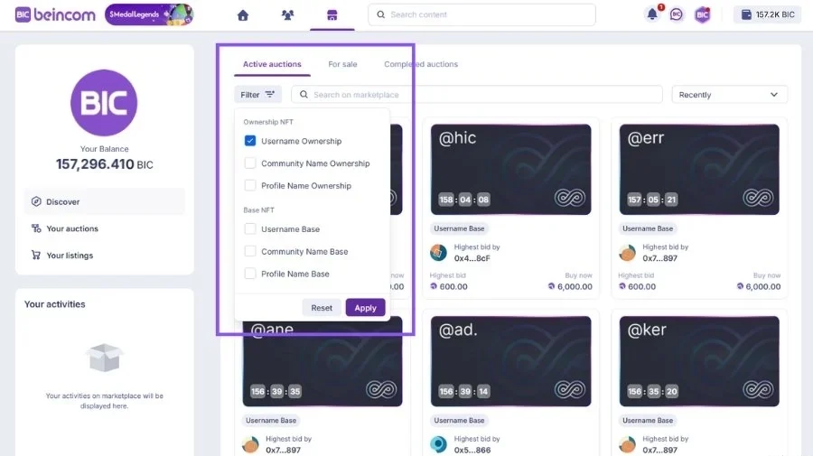
Task: Click the 6,000.00 Buy now price on @hic
Action: pyautogui.click(x=570, y=286)
